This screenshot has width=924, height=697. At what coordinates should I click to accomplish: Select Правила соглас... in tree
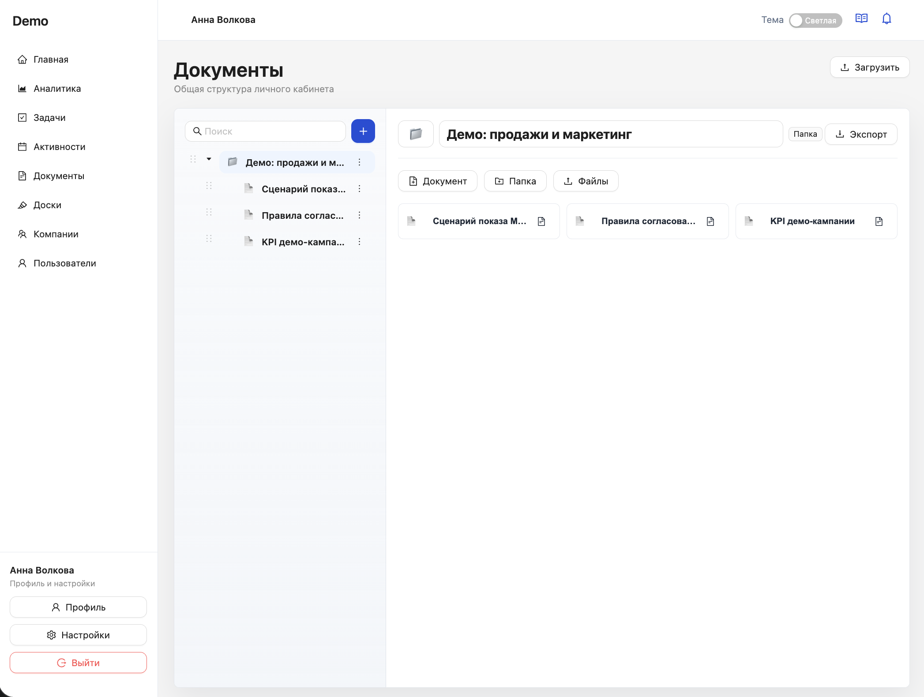point(303,215)
